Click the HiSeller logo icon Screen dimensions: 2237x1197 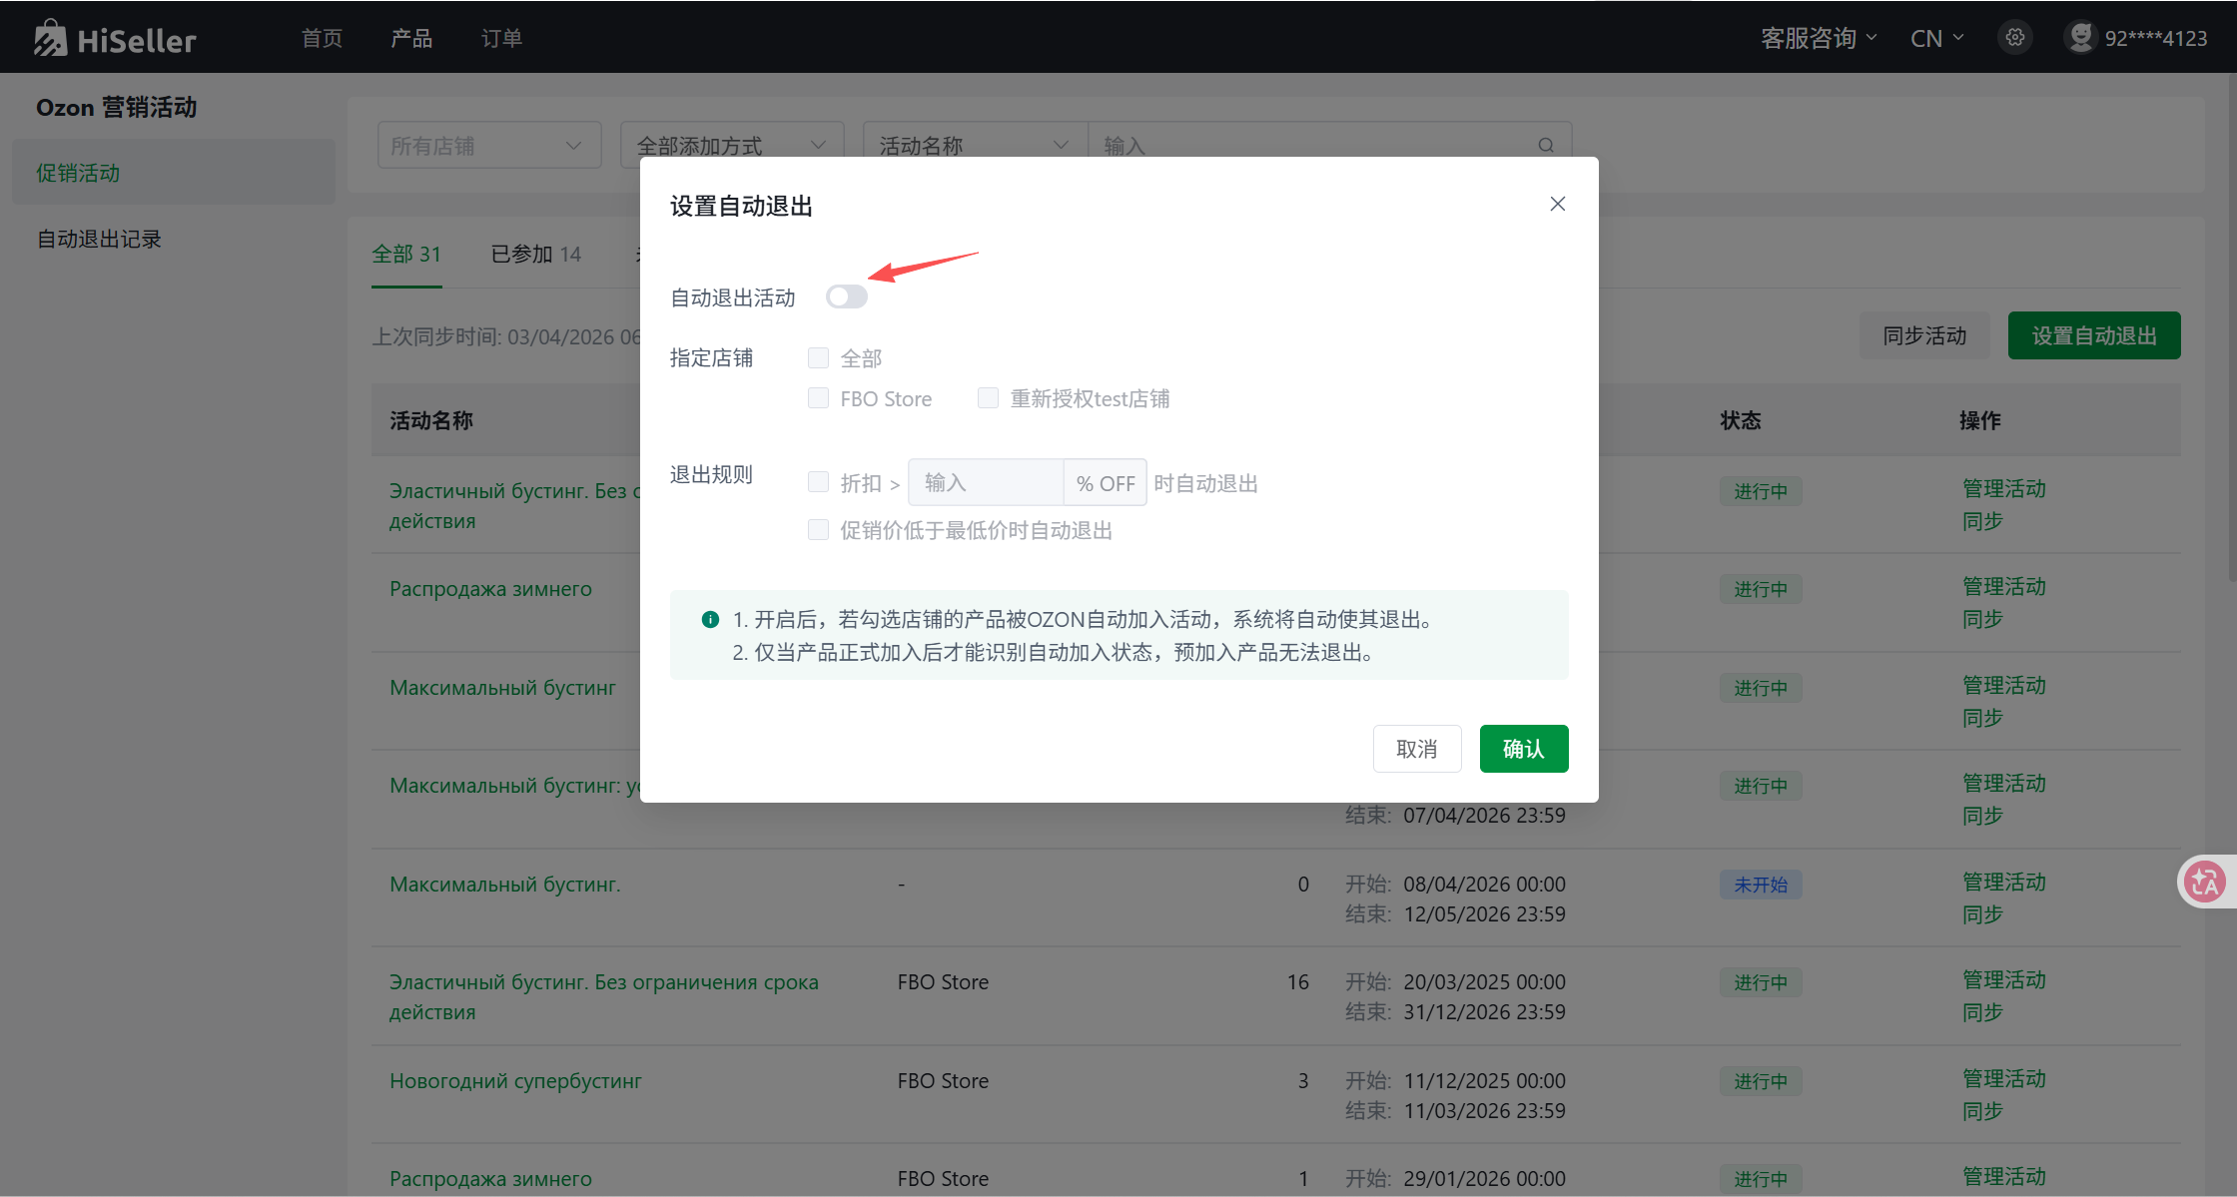(x=50, y=38)
